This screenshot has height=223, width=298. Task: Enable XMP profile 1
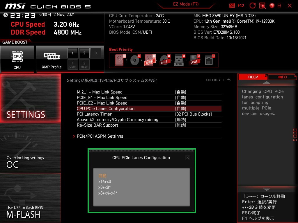click(72, 53)
